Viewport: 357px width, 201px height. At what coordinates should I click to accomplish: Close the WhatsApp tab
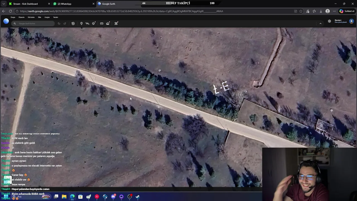pyautogui.click(x=93, y=4)
